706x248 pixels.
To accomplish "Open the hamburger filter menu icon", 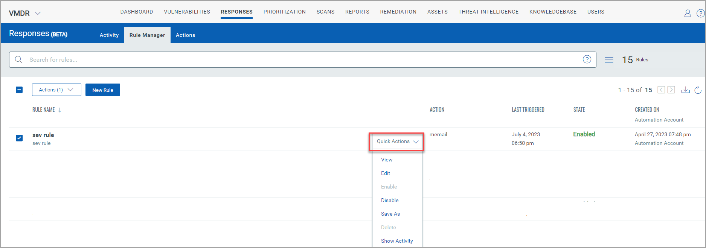I will (x=609, y=60).
